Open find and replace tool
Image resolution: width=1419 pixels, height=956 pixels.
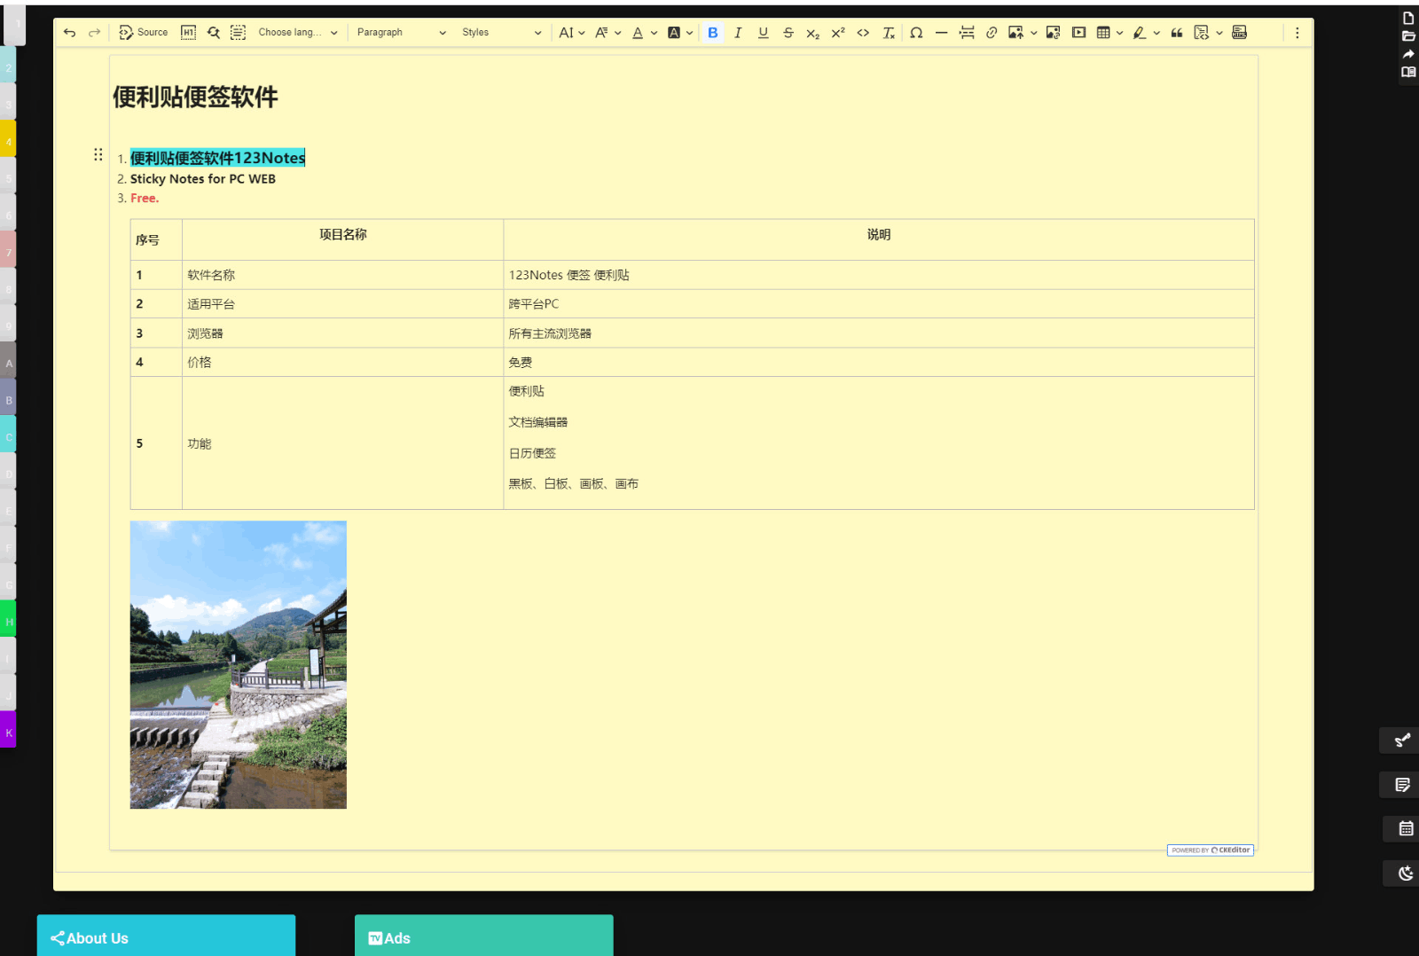[x=214, y=33]
